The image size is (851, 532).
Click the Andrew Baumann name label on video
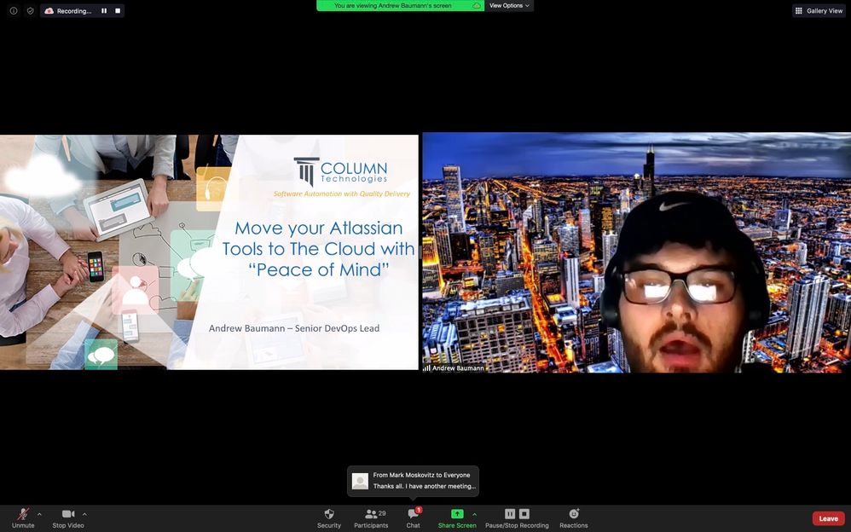pos(458,368)
